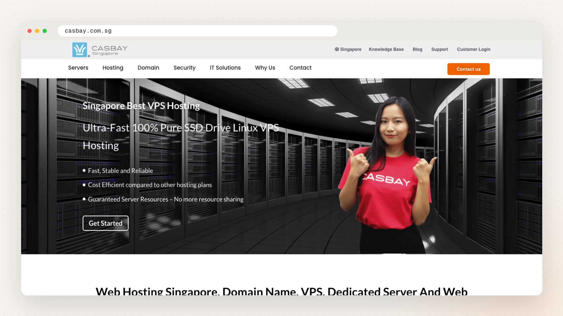Screen dimensions: 563x316
Task: Click the browser address bar casbay.com.sg
Action: (x=197, y=31)
